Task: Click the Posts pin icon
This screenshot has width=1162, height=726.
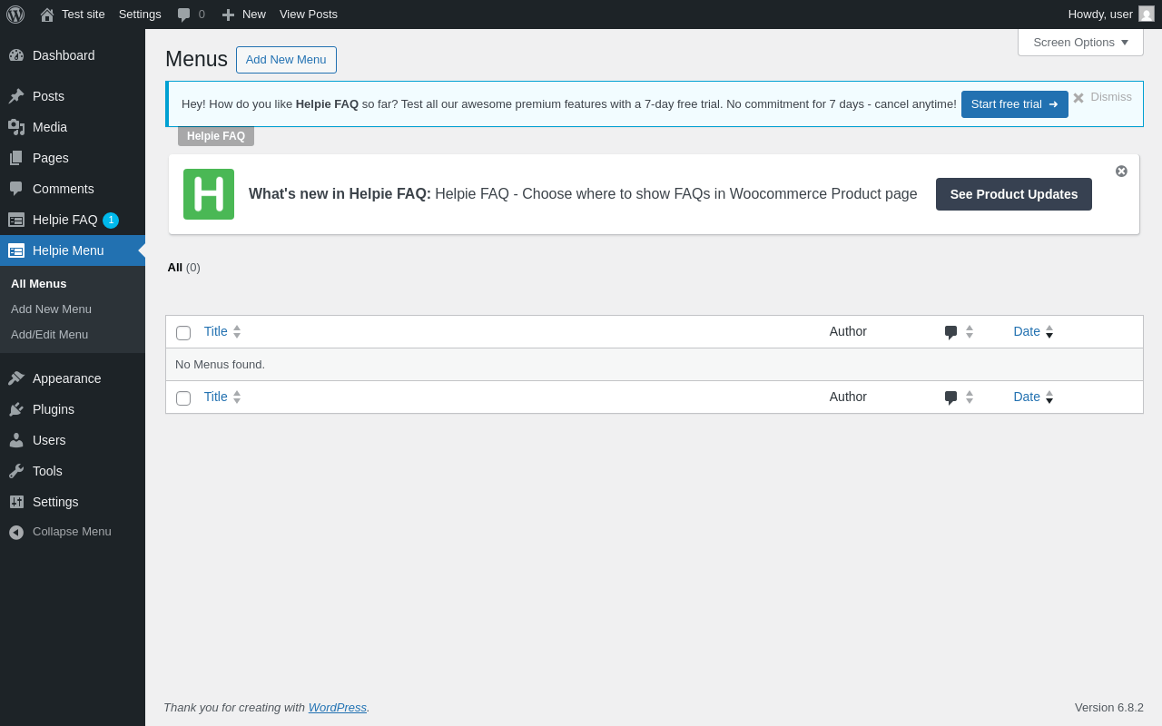Action: [16, 96]
